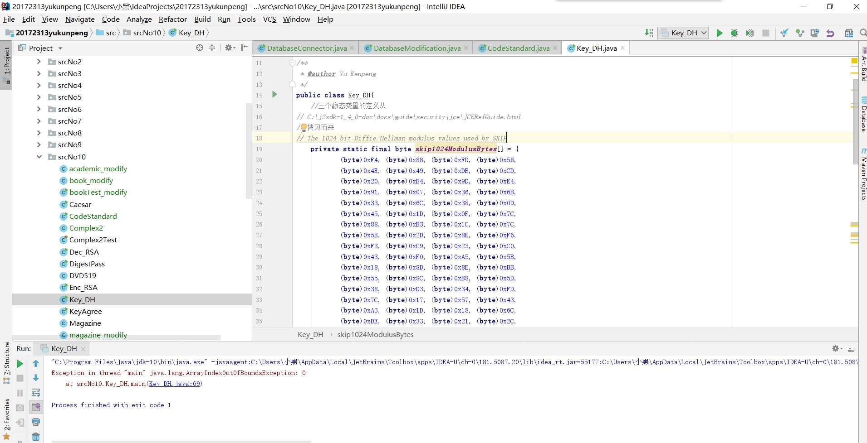Open the File menu
The width and height of the screenshot is (867, 443).
click(9, 19)
